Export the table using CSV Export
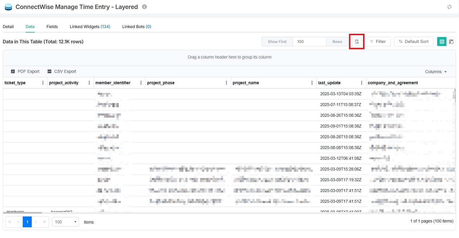The height and width of the screenshot is (238, 459). pyautogui.click(x=62, y=71)
